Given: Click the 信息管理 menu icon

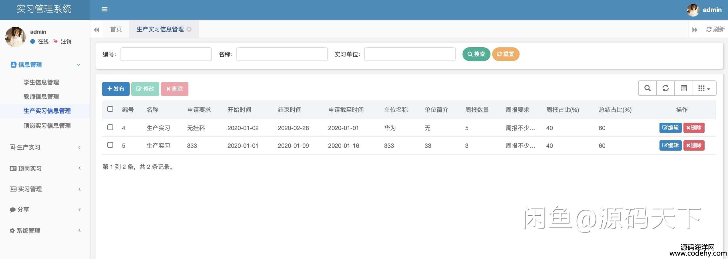Looking at the screenshot, I should click(13, 65).
